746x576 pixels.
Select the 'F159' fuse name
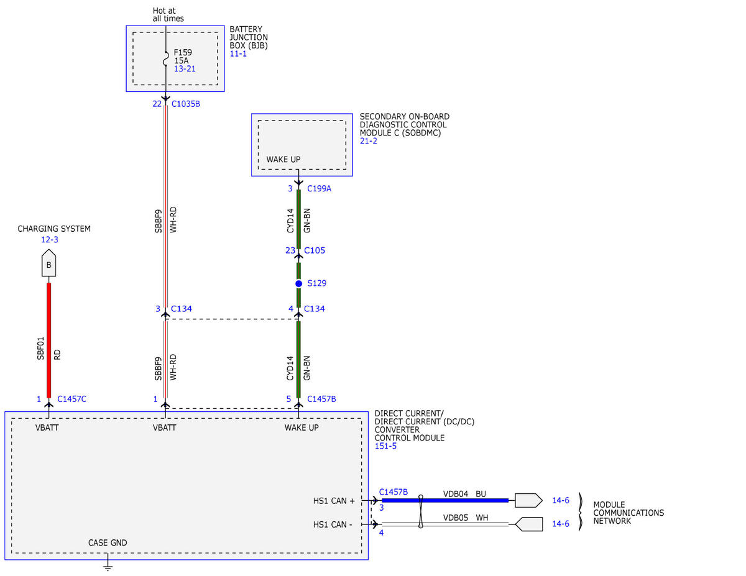pos(183,53)
